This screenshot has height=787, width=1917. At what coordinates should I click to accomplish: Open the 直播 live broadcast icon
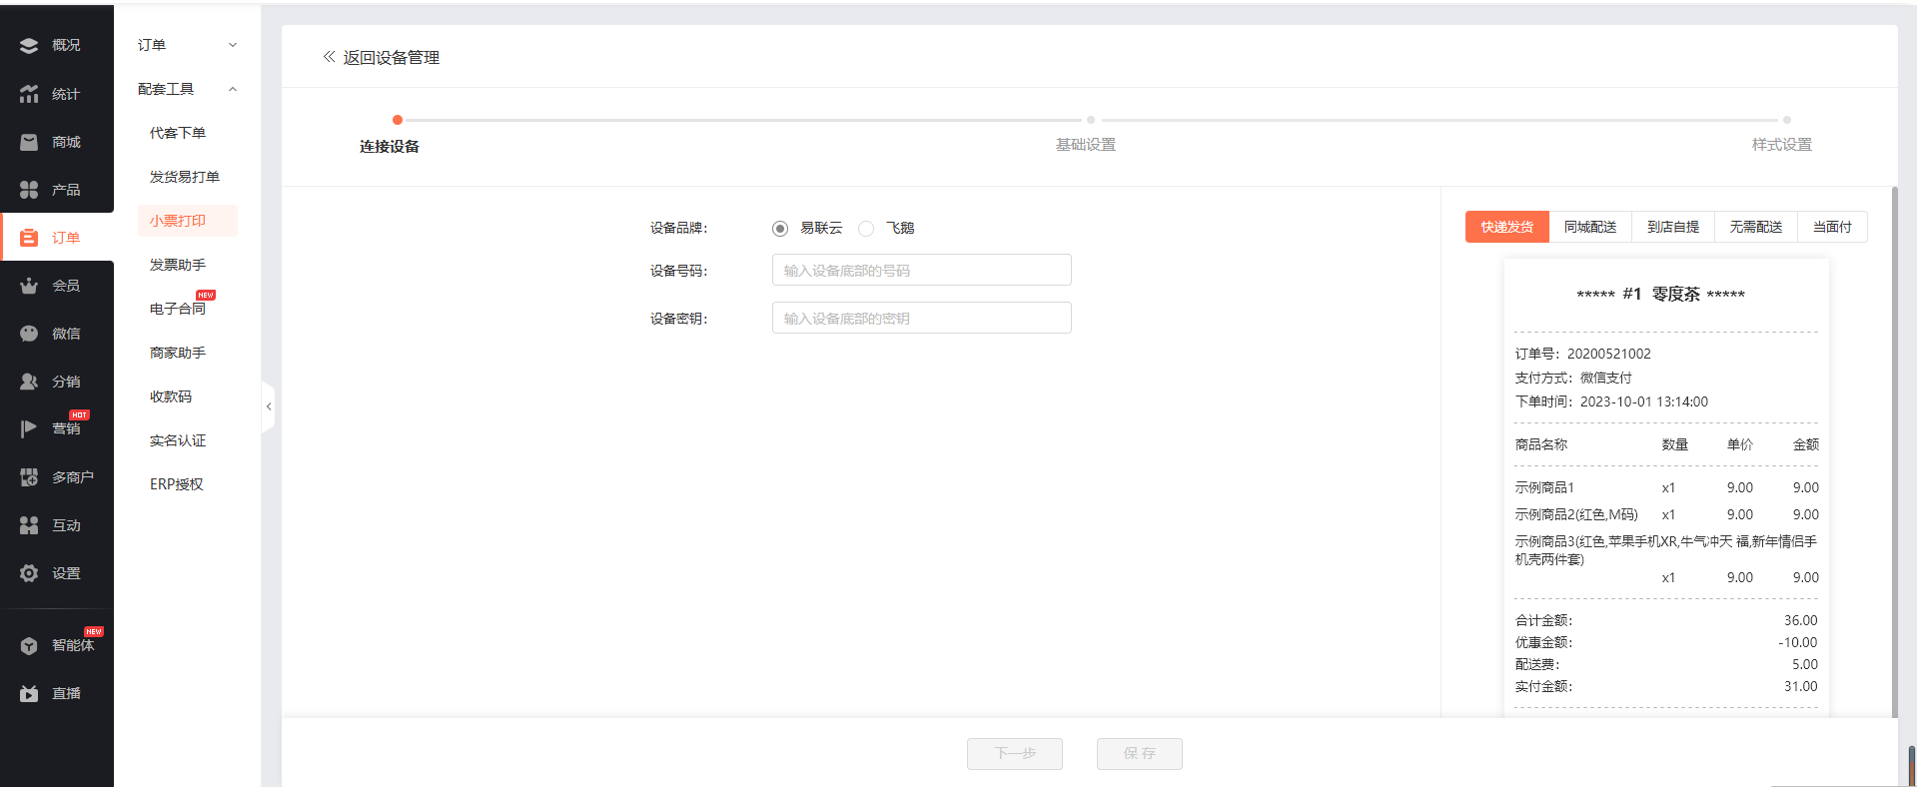pyautogui.click(x=29, y=693)
